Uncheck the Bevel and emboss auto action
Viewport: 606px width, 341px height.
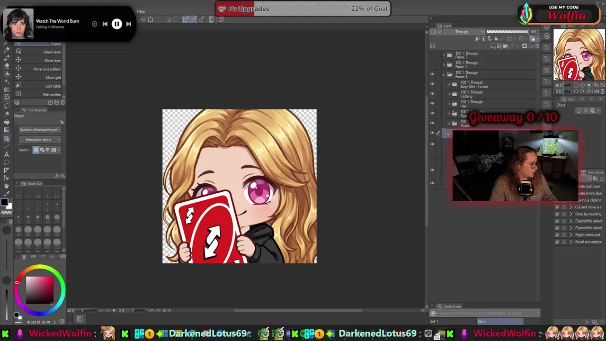pyautogui.click(x=557, y=242)
